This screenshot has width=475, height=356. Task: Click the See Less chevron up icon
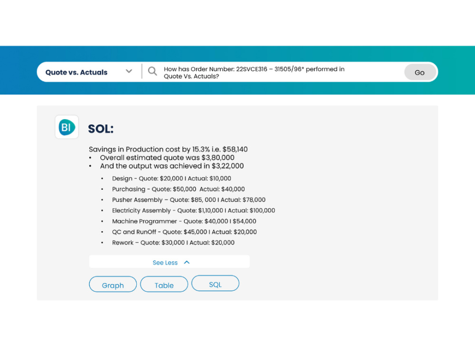tap(187, 262)
